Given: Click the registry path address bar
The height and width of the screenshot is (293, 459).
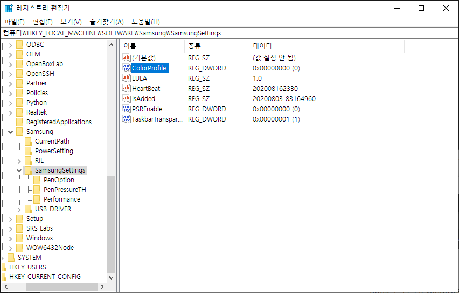Looking at the screenshot, I should [x=229, y=33].
